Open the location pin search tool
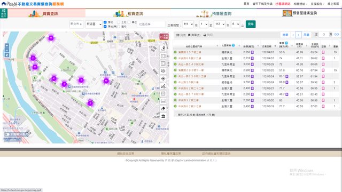The height and width of the screenshot is (192, 342). pyautogui.click(x=163, y=49)
